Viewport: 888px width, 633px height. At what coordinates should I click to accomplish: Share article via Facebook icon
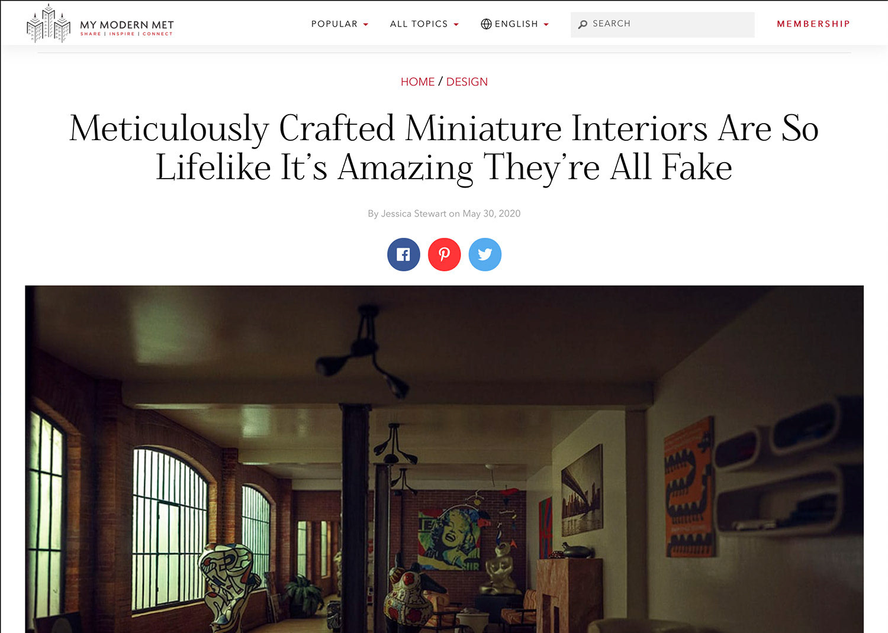pos(404,254)
